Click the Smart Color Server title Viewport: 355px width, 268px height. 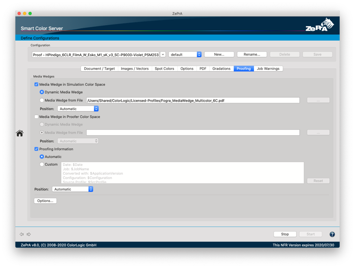(42, 28)
